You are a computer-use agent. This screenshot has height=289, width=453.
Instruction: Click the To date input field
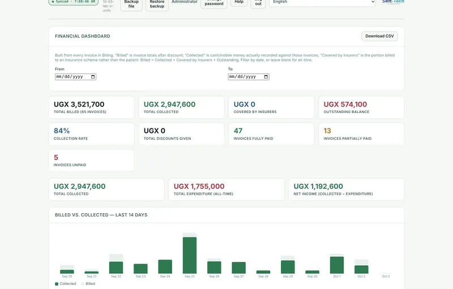(x=249, y=77)
